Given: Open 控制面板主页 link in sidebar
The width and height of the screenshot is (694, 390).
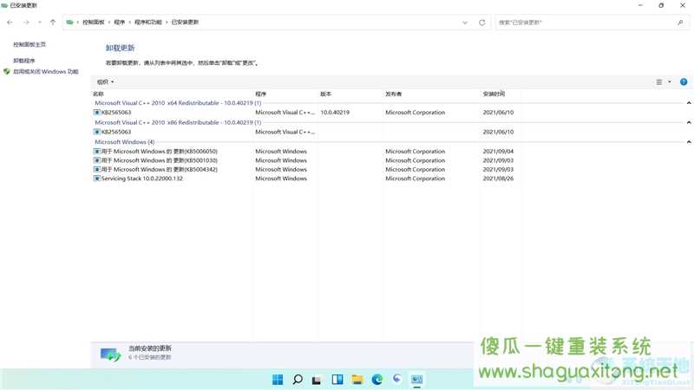Looking at the screenshot, I should click(29, 45).
